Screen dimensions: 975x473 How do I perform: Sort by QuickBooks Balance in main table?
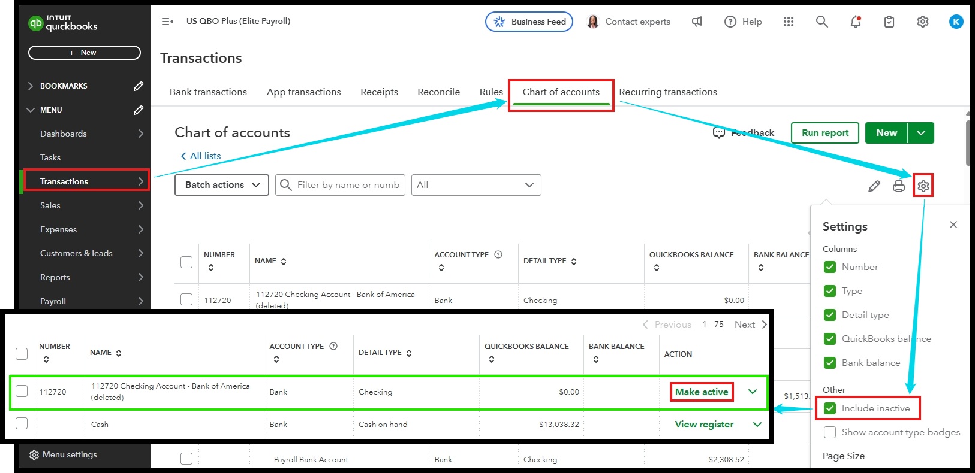point(657,268)
